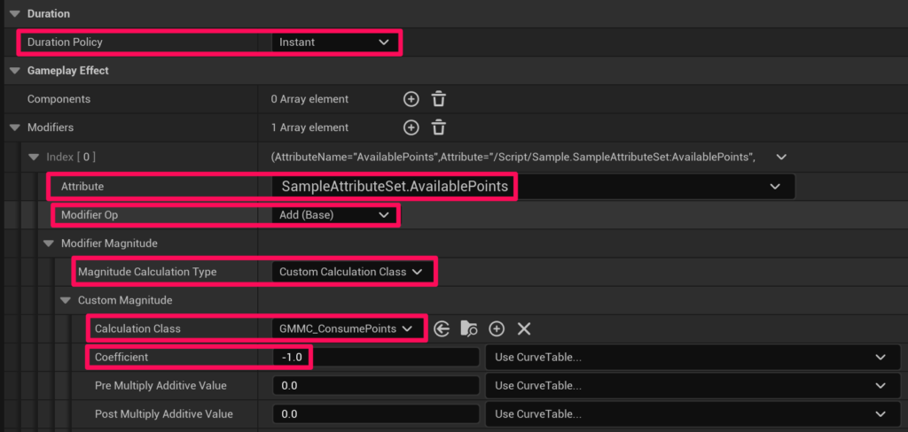Add a new Modifiers array element
The width and height of the screenshot is (908, 432).
(411, 127)
